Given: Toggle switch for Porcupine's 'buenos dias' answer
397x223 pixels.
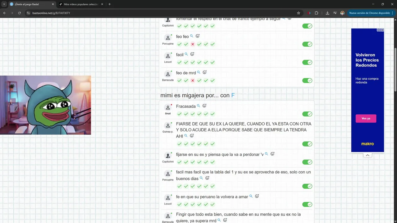Looking at the screenshot, I should (307, 186).
